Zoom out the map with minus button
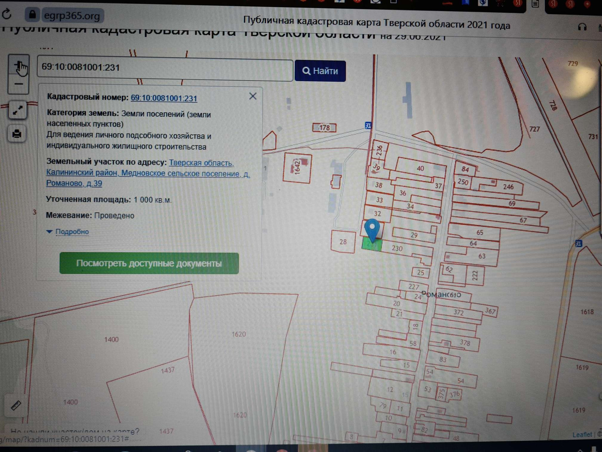This screenshot has width=602, height=452. click(18, 84)
